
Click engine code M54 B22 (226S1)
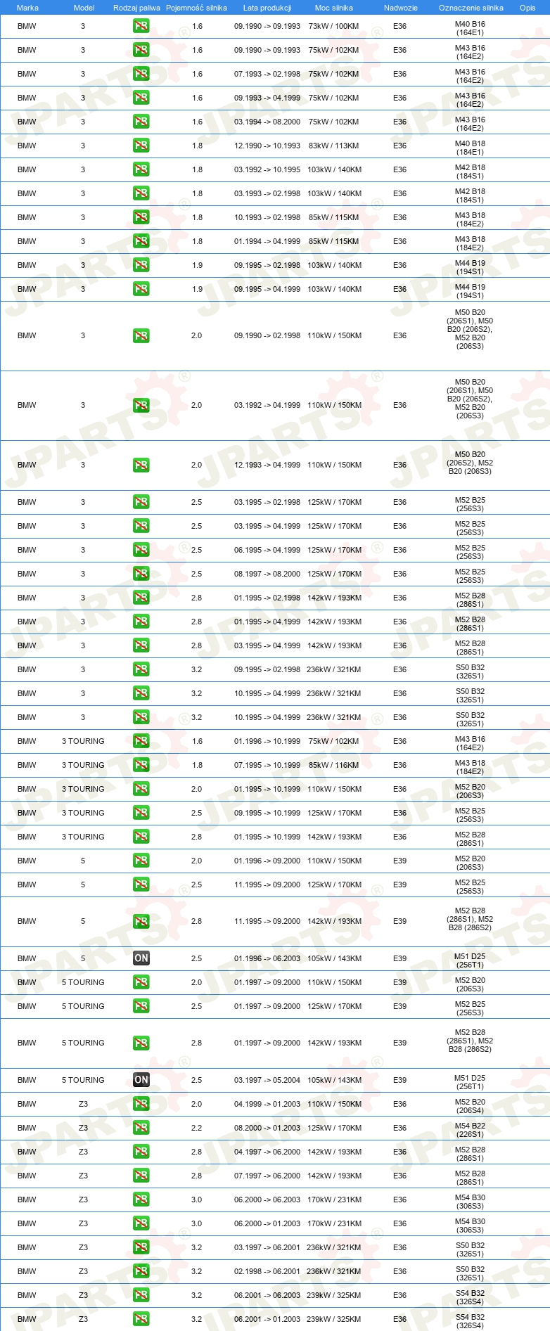point(470,1130)
